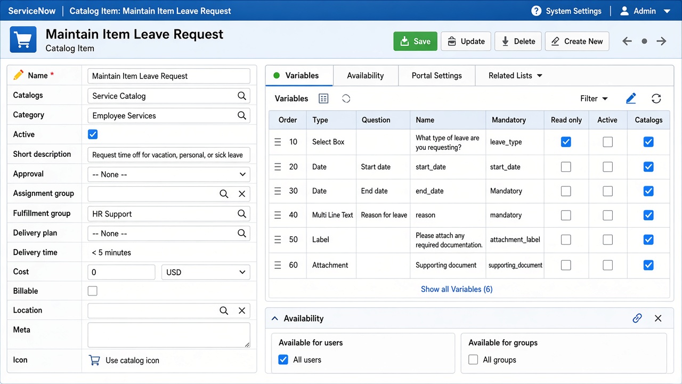Click the Fulfillment group lookup magnifier
Screen dimensions: 682x384
point(242,213)
